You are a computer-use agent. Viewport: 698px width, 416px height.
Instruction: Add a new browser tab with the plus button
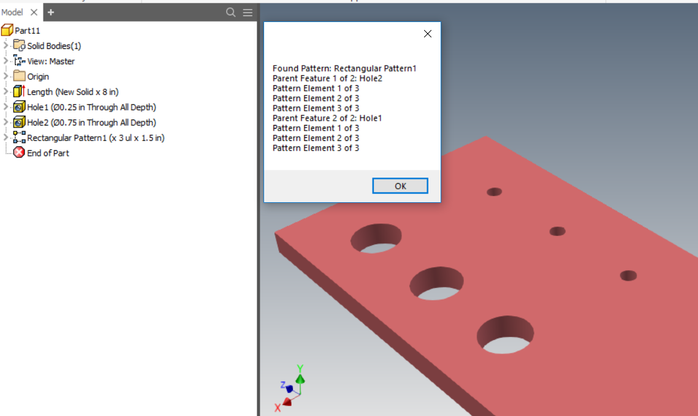coord(50,12)
